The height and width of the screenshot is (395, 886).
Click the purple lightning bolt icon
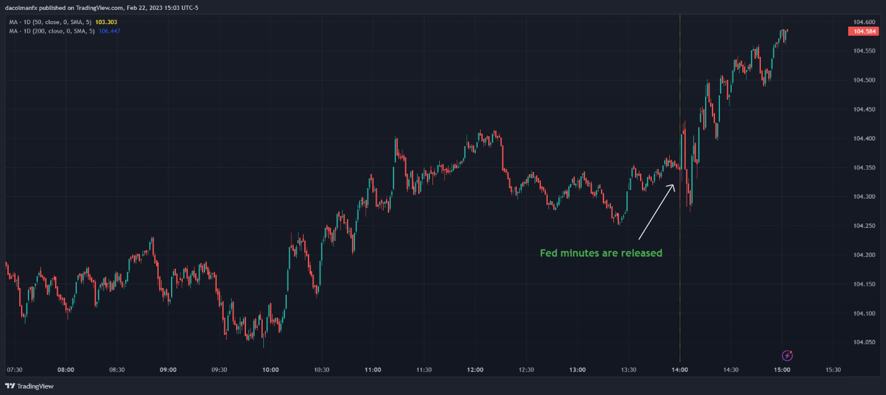[x=787, y=355]
